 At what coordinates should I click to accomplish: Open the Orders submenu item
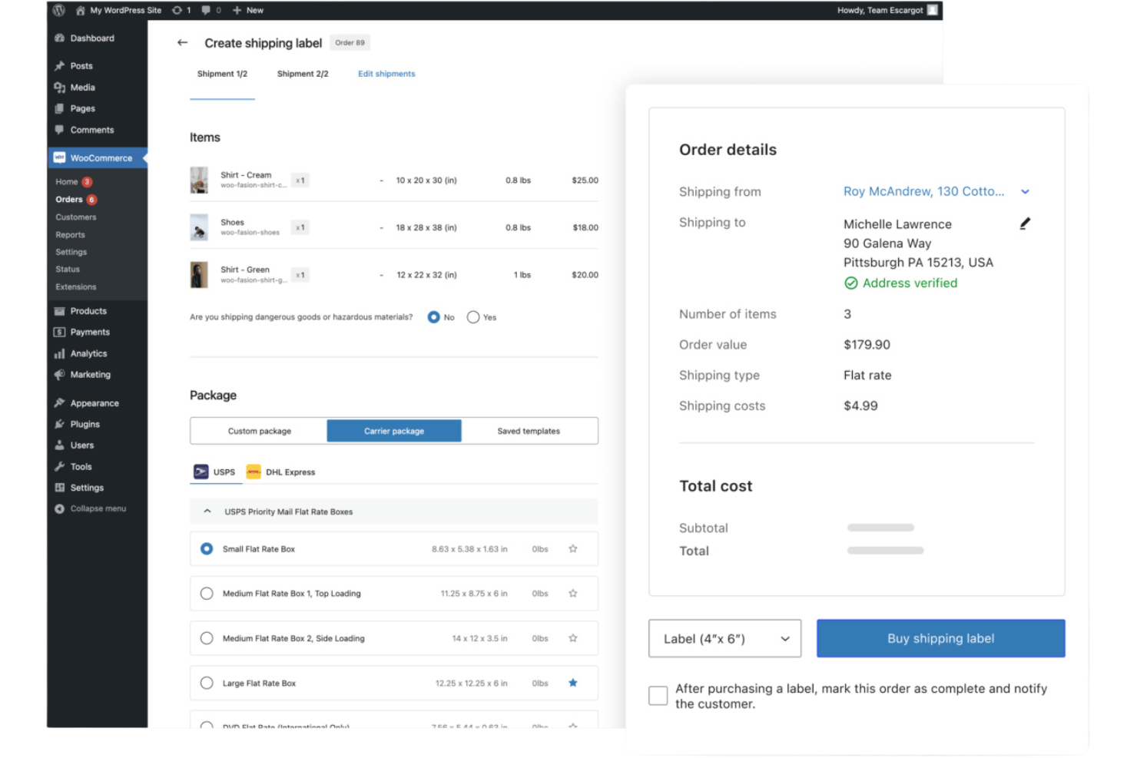pyautogui.click(x=69, y=200)
